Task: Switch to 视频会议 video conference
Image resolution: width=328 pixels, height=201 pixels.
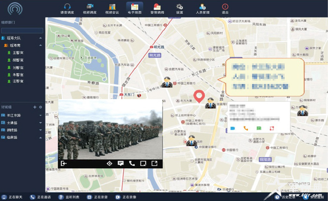Action: tap(112, 8)
